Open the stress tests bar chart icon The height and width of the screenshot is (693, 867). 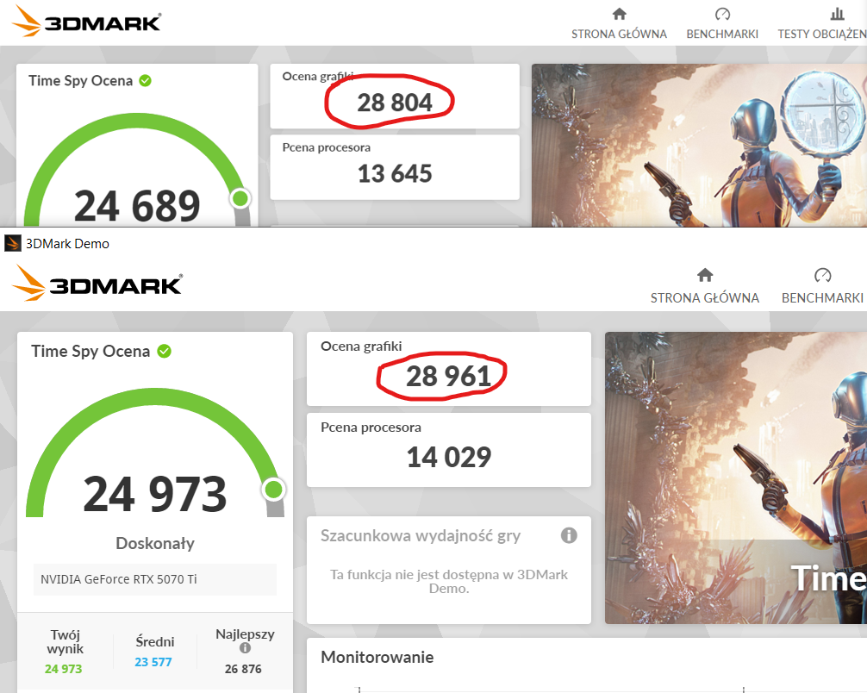tap(838, 14)
